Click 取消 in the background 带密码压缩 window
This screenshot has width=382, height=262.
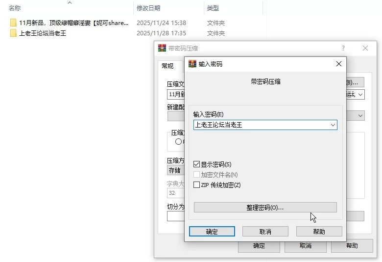pyautogui.click(x=306, y=246)
